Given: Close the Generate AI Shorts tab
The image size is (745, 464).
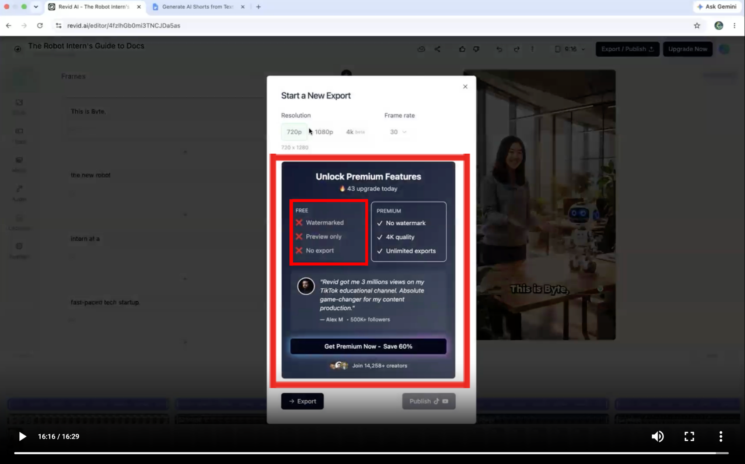Looking at the screenshot, I should 243,7.
